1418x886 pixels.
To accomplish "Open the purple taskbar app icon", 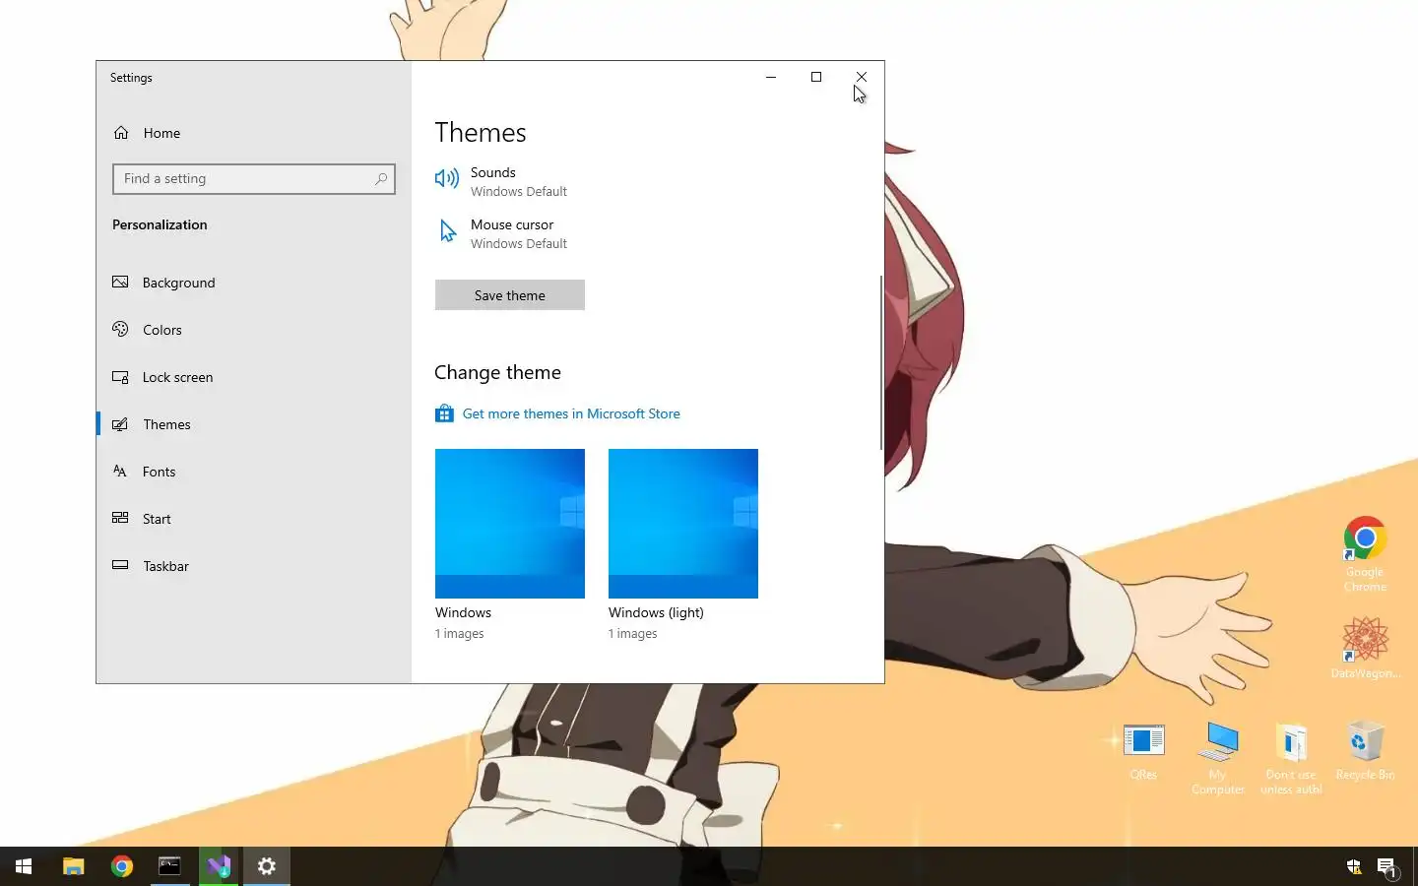I will click(x=219, y=866).
